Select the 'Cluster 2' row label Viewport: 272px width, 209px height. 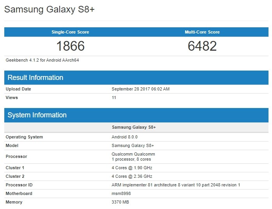[15, 176]
